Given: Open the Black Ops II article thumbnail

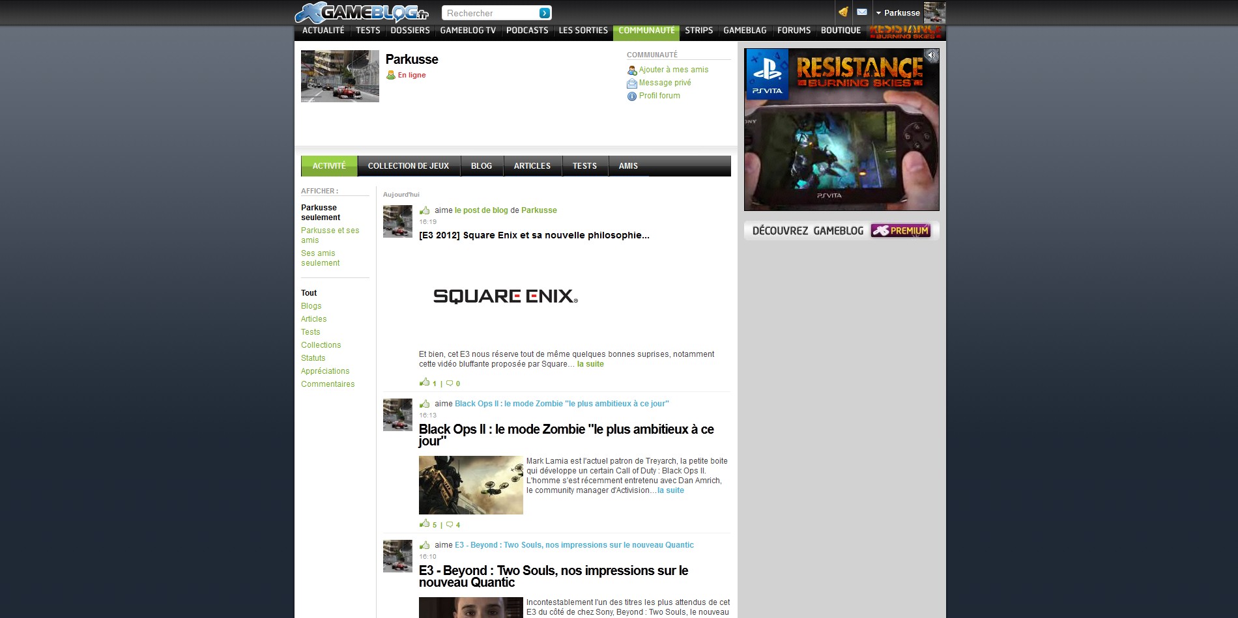Looking at the screenshot, I should [470, 485].
